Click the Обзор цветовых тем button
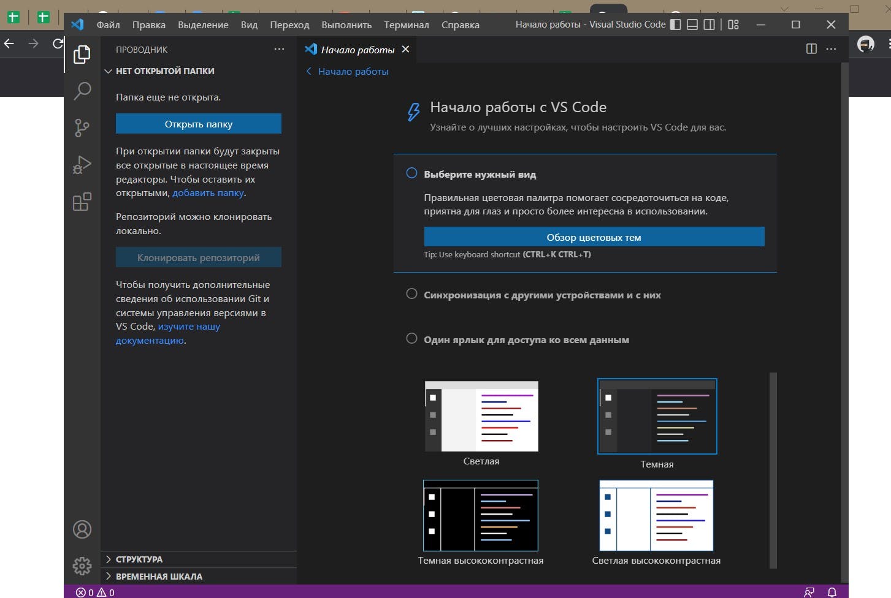 coord(594,237)
